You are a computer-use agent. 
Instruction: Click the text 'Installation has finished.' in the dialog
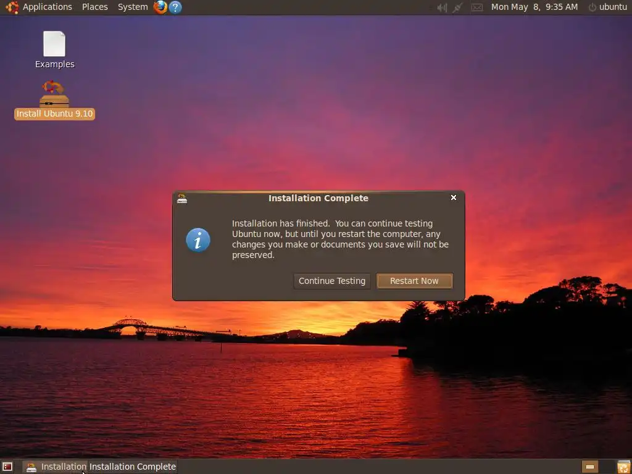pos(281,223)
